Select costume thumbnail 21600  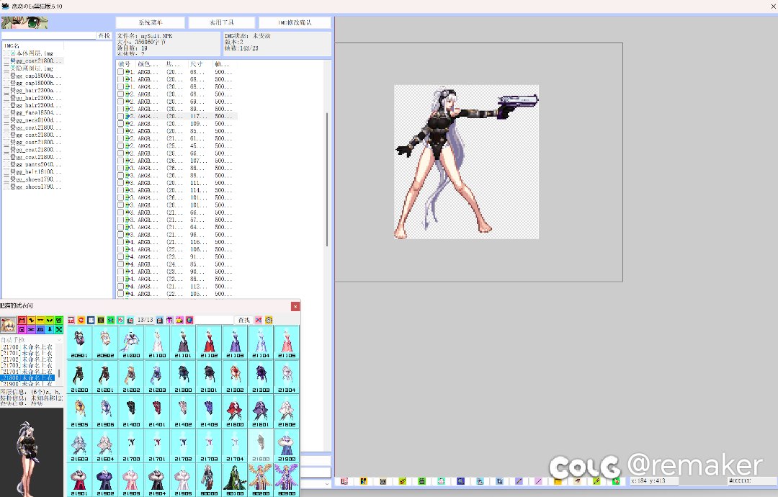[235, 411]
